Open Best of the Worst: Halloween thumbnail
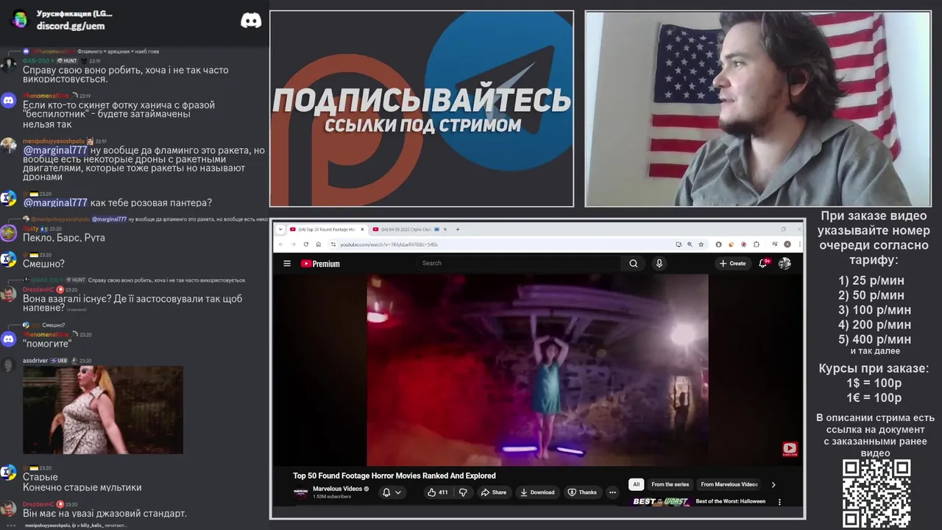Screen dimensions: 942x530 pos(661,502)
